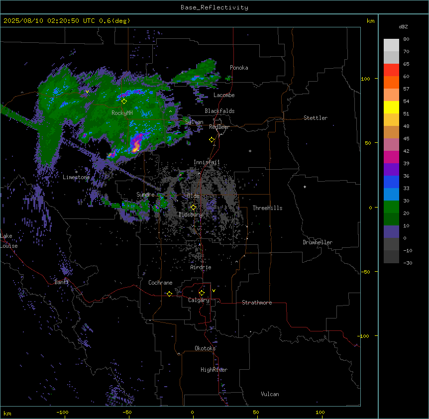This screenshot has width=429, height=419.
Task: Click the -100 tick label on the horizontal axis
Action: (x=62, y=413)
